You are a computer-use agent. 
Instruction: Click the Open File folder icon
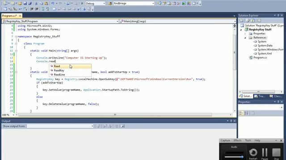point(20,3)
